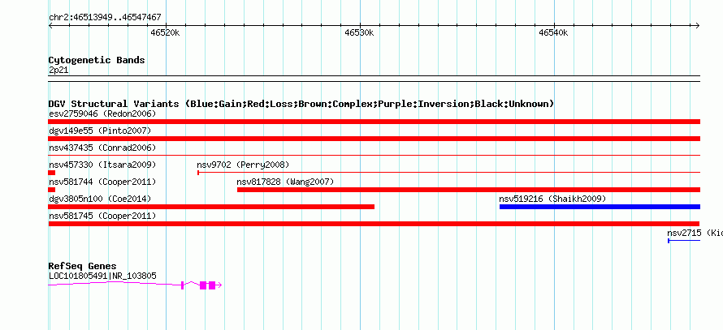Open the nsv9702 (Perry2008) variant label
This screenshot has height=330, width=723.
(243, 165)
